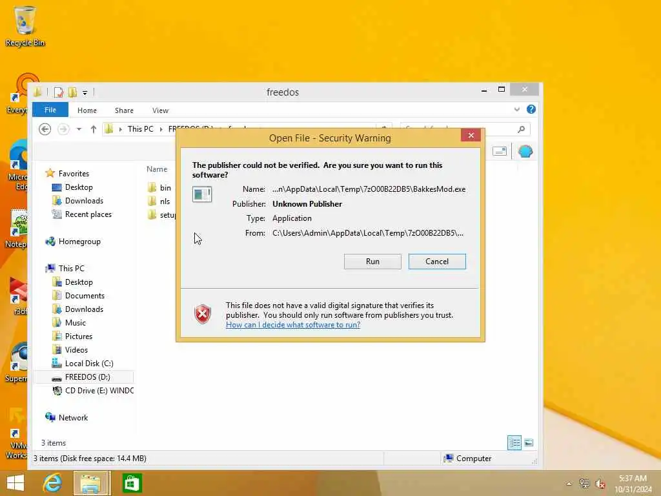
Task: Select FREEDOS (D:) drive in navigation pane
Action: click(87, 377)
